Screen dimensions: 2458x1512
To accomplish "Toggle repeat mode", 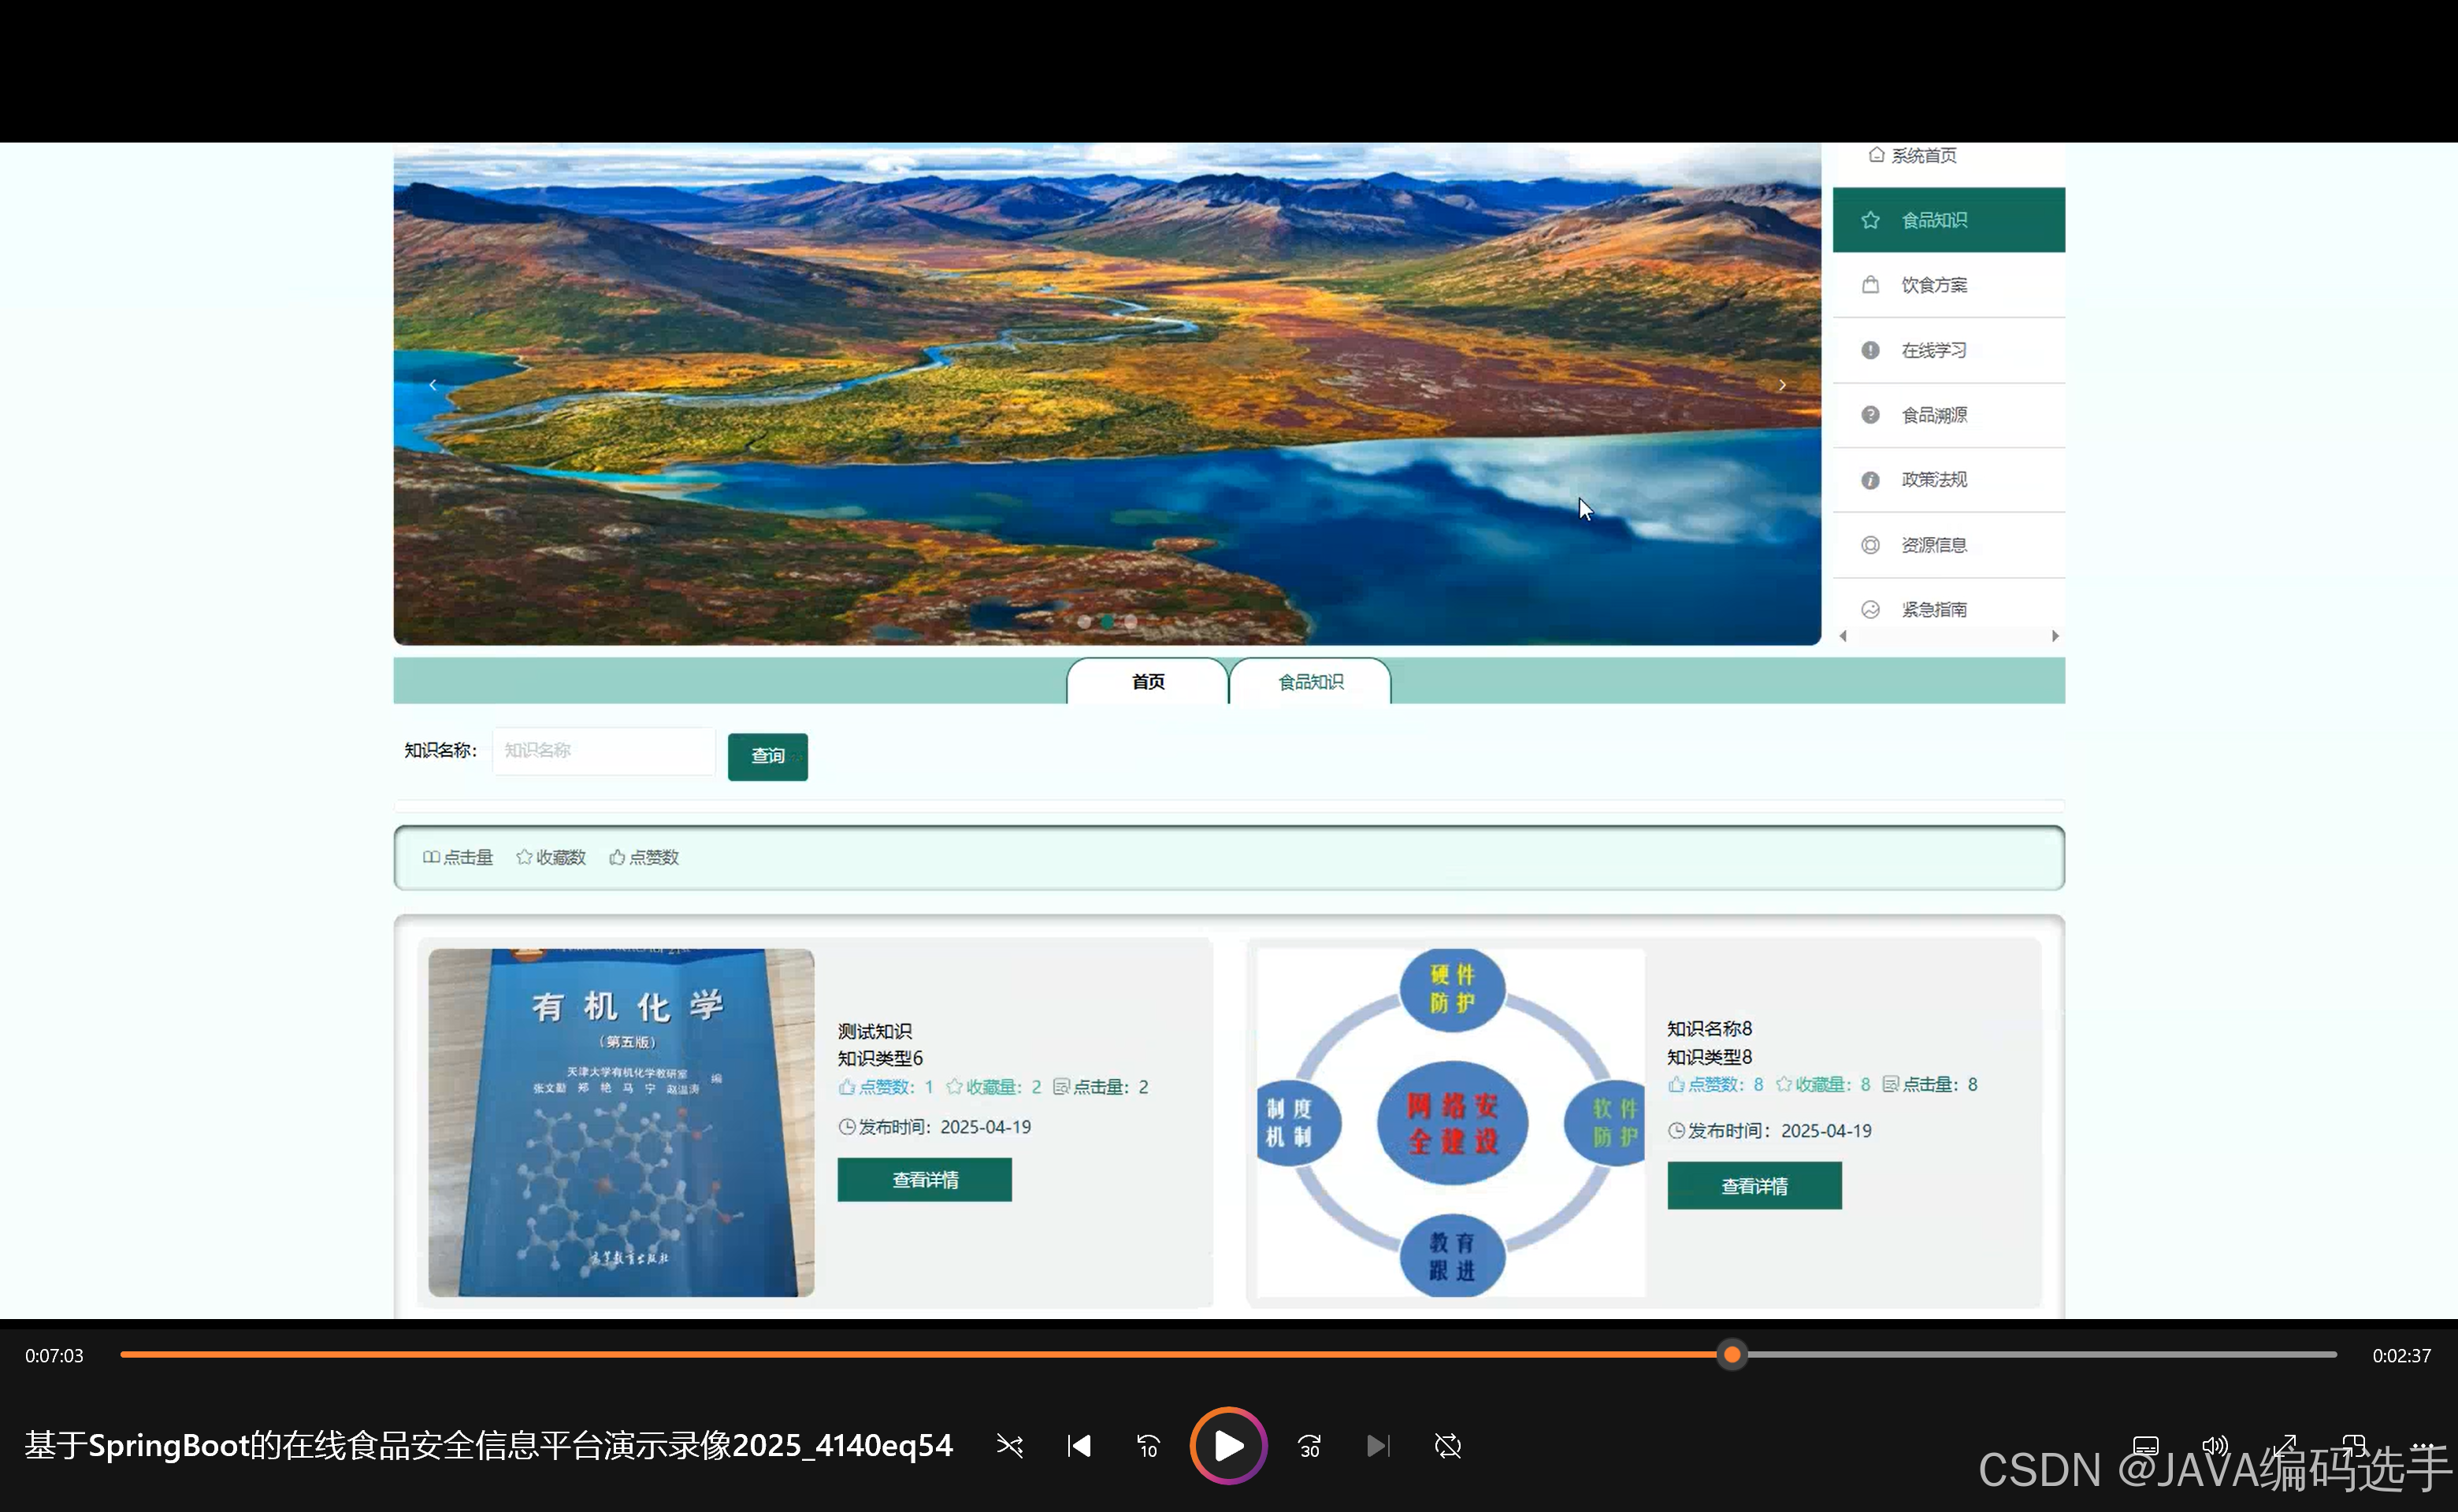I will 1447,1446.
